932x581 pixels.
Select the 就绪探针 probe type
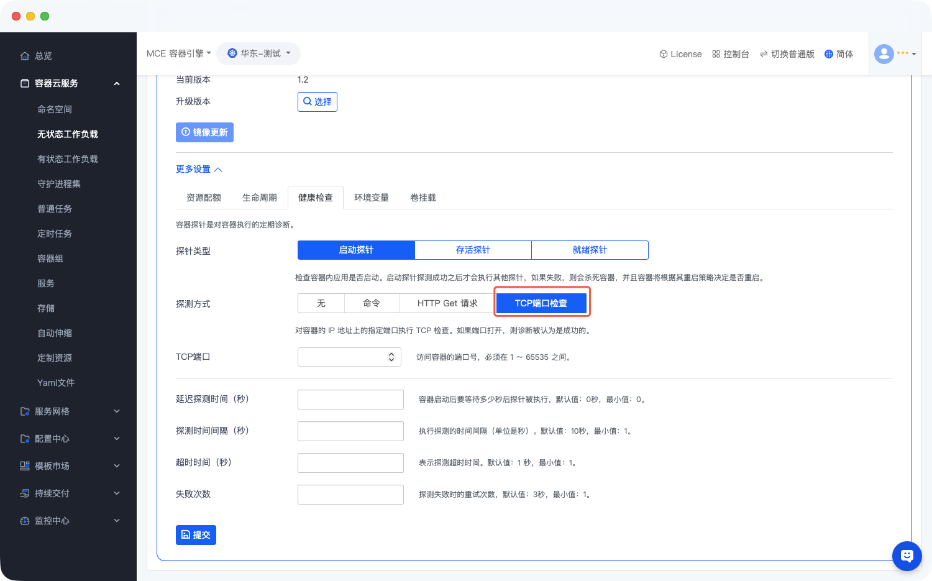coord(590,250)
